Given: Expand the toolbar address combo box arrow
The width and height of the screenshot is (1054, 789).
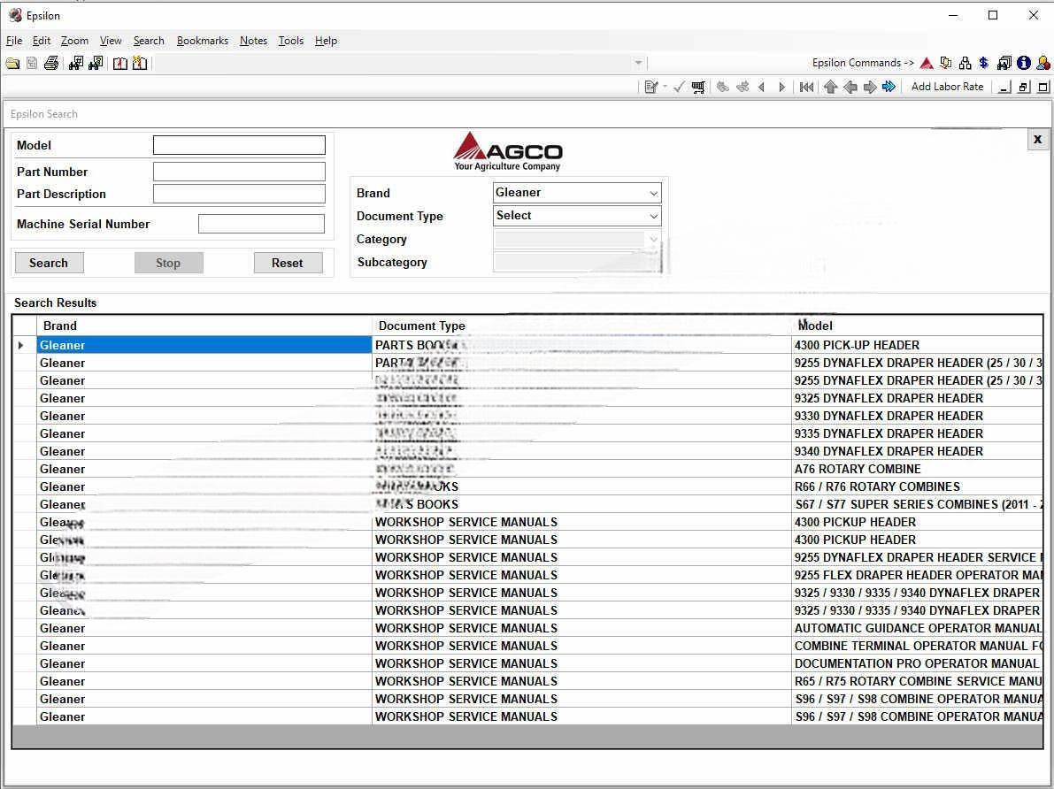Looking at the screenshot, I should (x=638, y=64).
